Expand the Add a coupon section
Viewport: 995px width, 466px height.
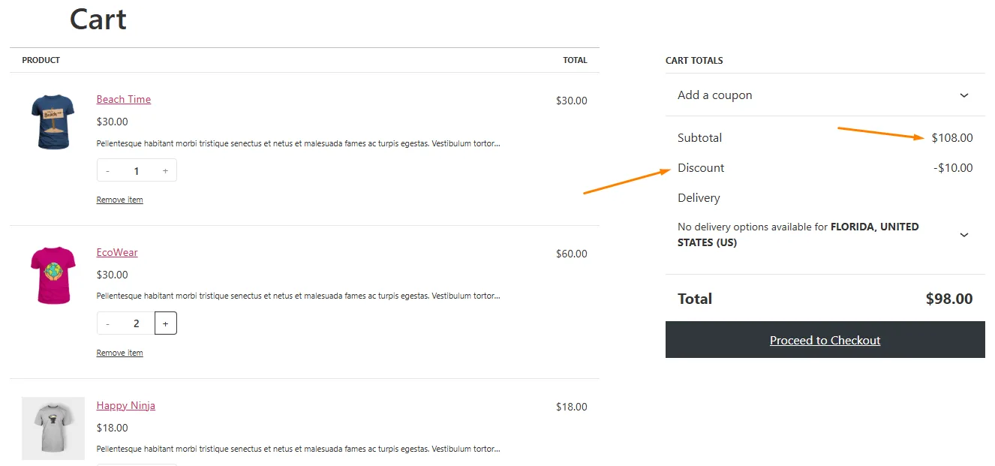click(x=825, y=95)
